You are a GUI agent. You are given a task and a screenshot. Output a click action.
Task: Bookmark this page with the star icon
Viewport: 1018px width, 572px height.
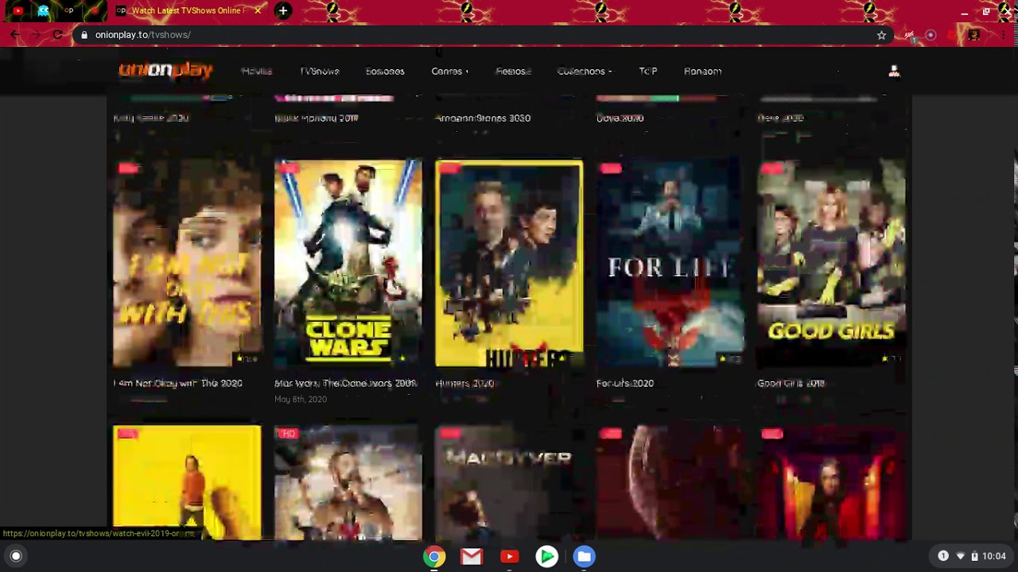[881, 35]
